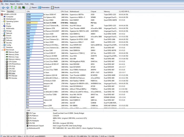Sort by the CL-RCD-RP-R... column header

coord(125,12)
